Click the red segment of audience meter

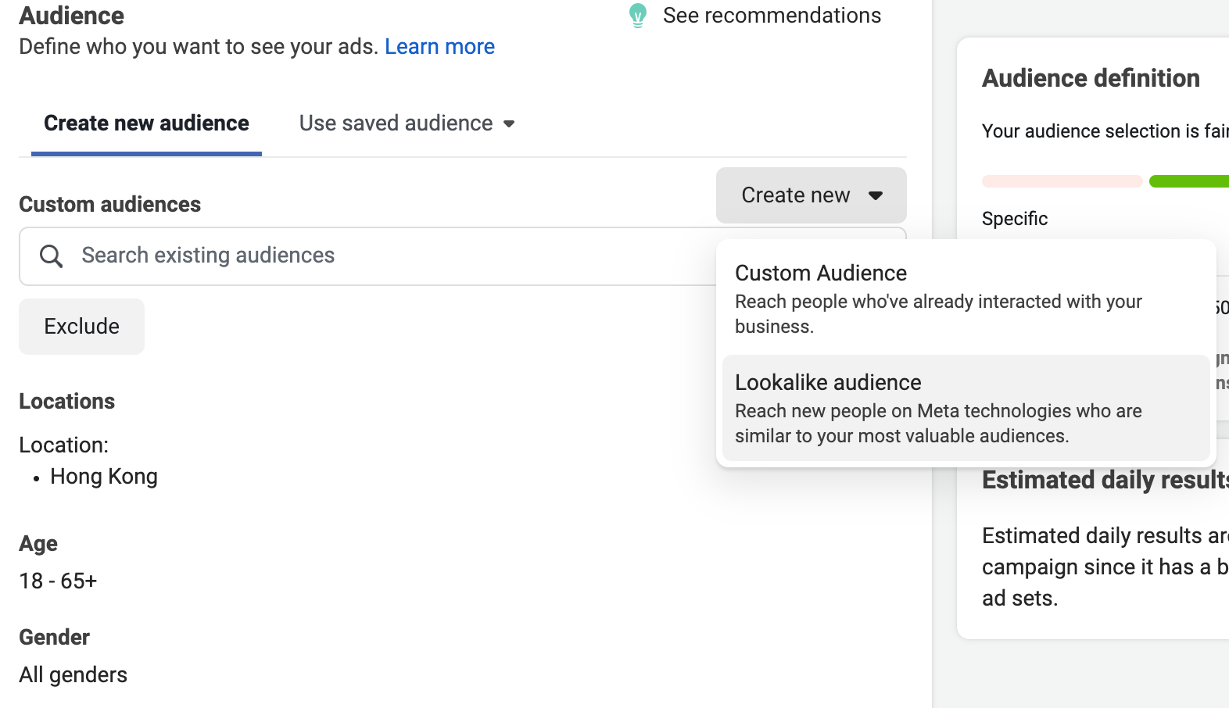point(1062,181)
